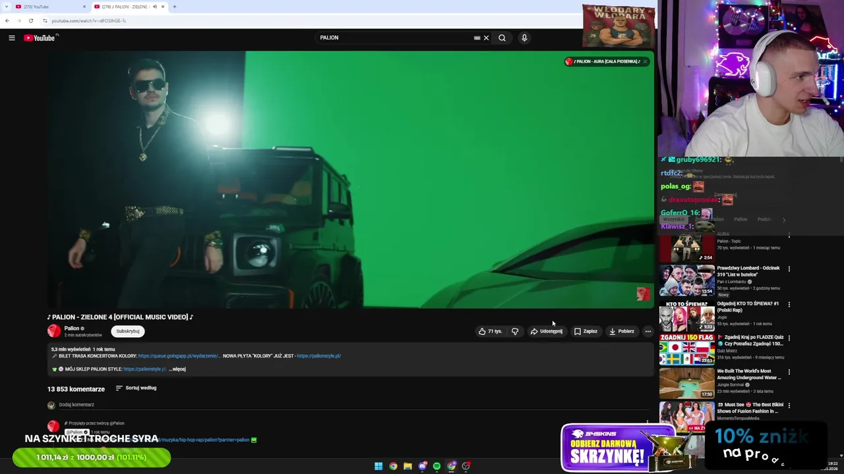Open Zgadnij Kraj po FLADZE Quiz title

coord(750,340)
